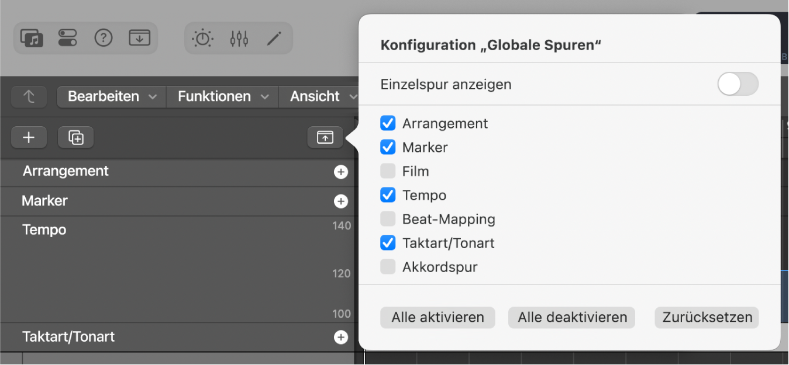Uncheck the Taktart/Tonart checkbox
The image size is (789, 365).
(x=388, y=243)
